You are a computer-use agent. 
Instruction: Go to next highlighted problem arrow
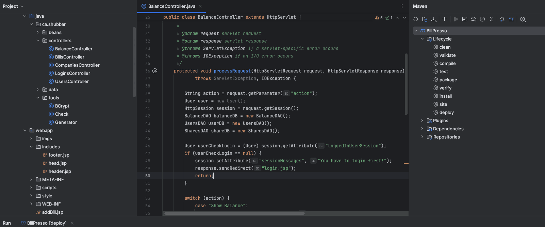point(404,18)
